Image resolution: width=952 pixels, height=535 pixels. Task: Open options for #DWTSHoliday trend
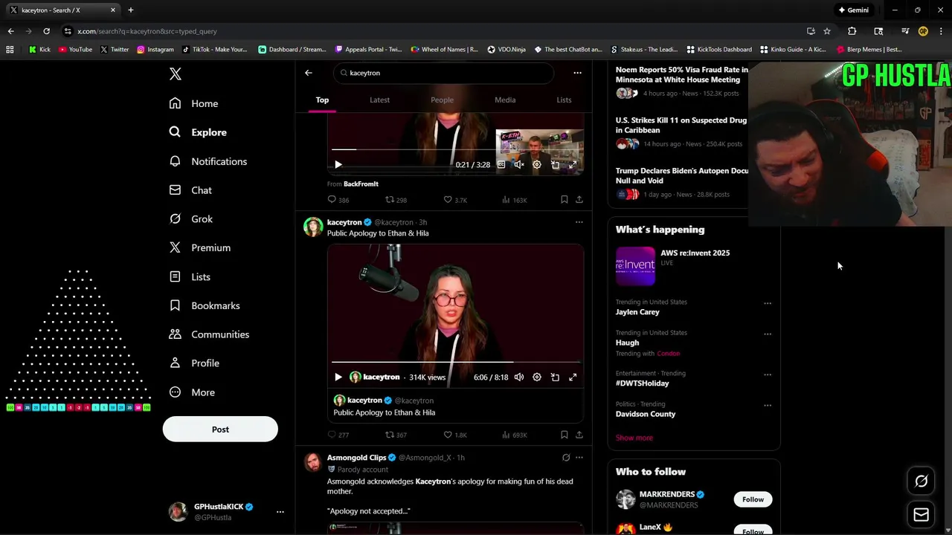tap(768, 374)
